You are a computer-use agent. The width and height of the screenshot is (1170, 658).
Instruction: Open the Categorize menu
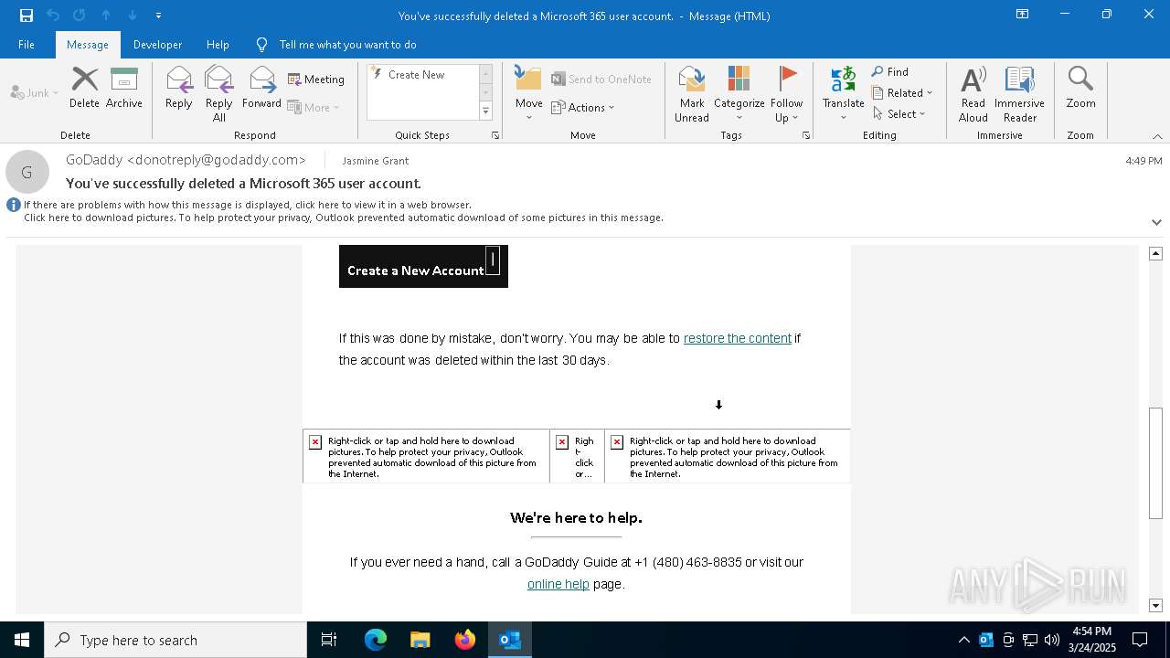[x=739, y=94]
